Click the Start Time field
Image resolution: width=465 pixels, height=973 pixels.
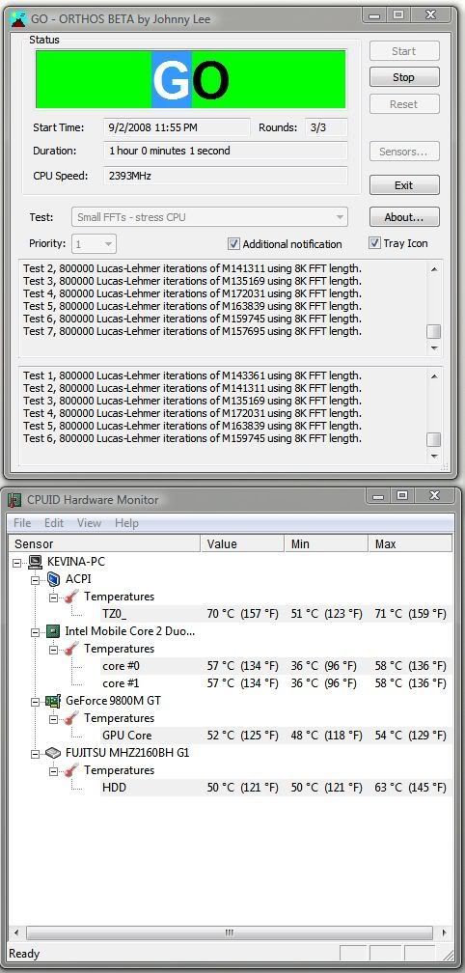[x=177, y=127]
